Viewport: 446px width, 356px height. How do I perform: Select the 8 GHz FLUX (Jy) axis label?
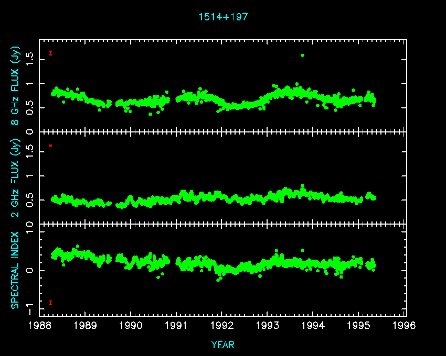coord(15,85)
